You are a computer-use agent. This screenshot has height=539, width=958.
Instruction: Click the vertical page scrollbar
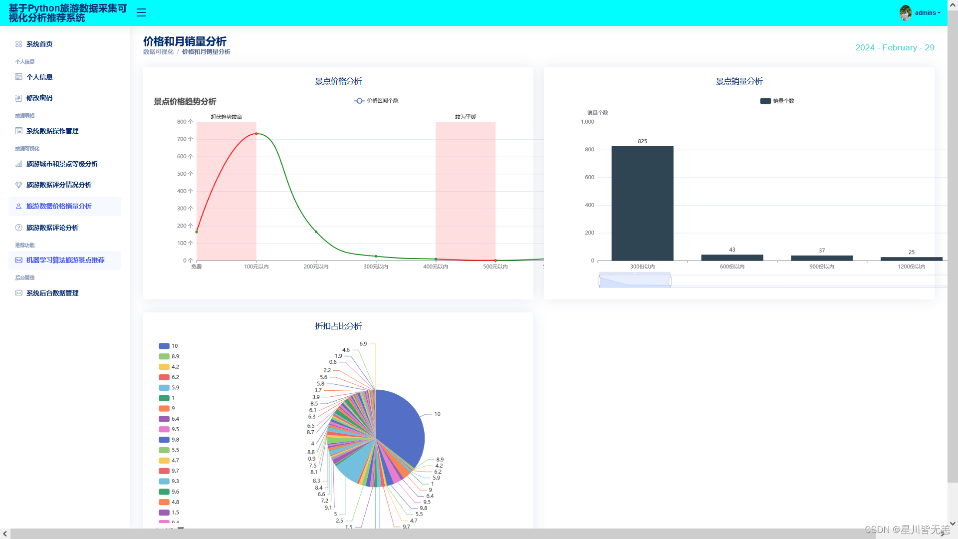pos(953,247)
